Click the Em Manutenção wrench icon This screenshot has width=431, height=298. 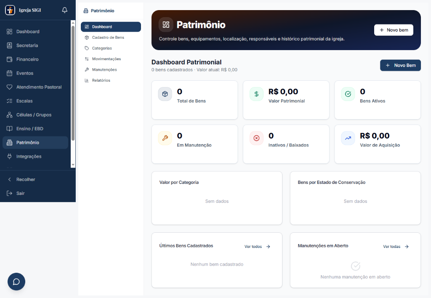point(165,138)
